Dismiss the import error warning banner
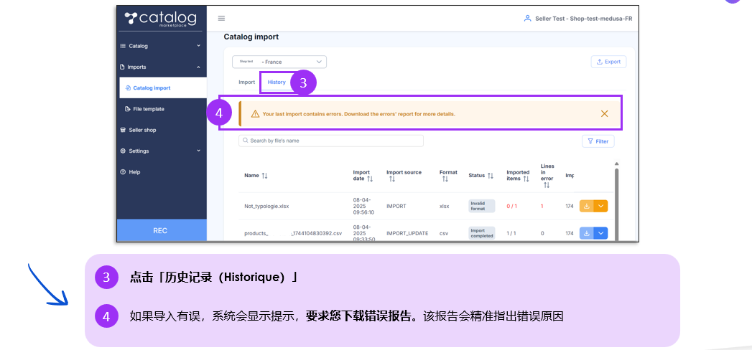Image resolution: width=752 pixels, height=350 pixels. (604, 113)
